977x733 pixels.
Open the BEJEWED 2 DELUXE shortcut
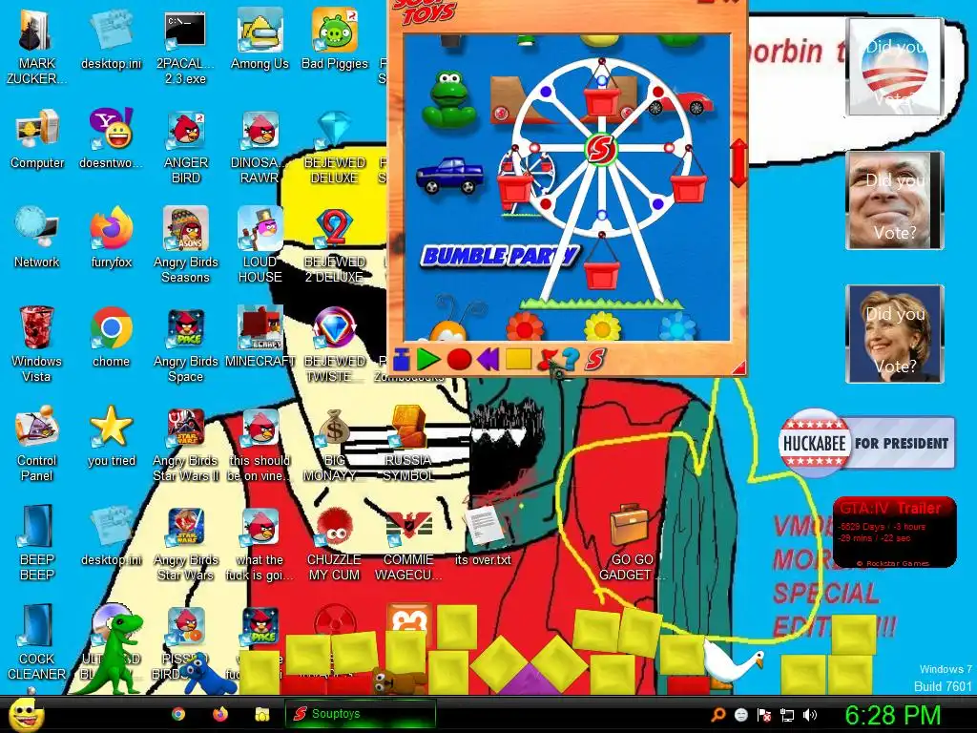click(x=335, y=244)
